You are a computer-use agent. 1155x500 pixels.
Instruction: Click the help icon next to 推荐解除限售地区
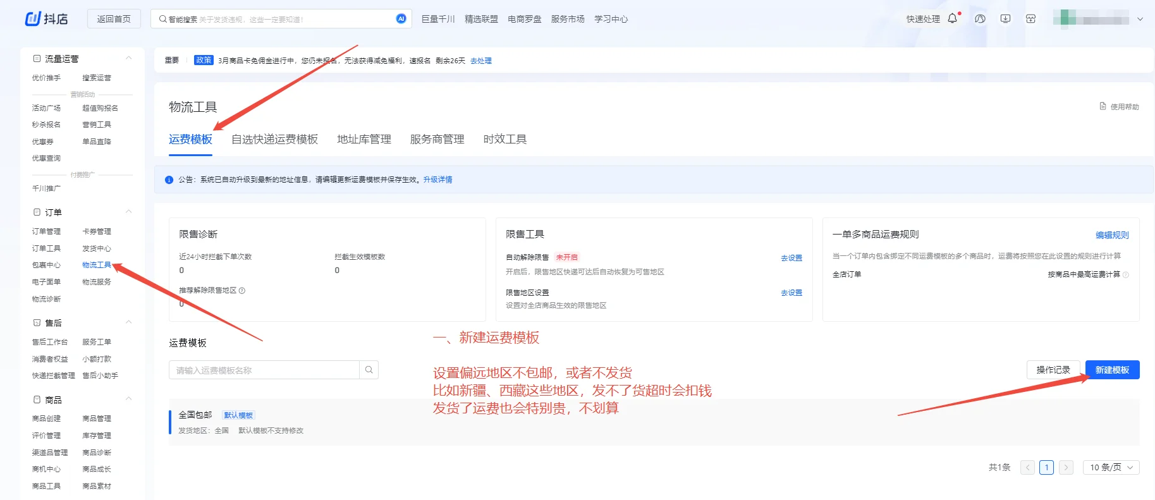(242, 291)
